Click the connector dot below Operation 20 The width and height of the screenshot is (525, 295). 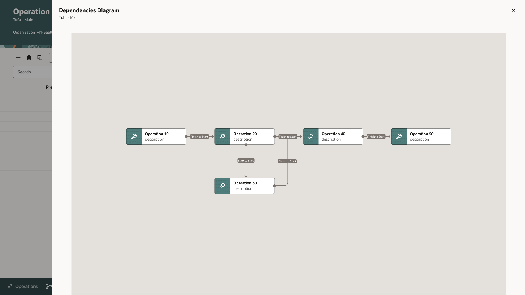tap(246, 145)
